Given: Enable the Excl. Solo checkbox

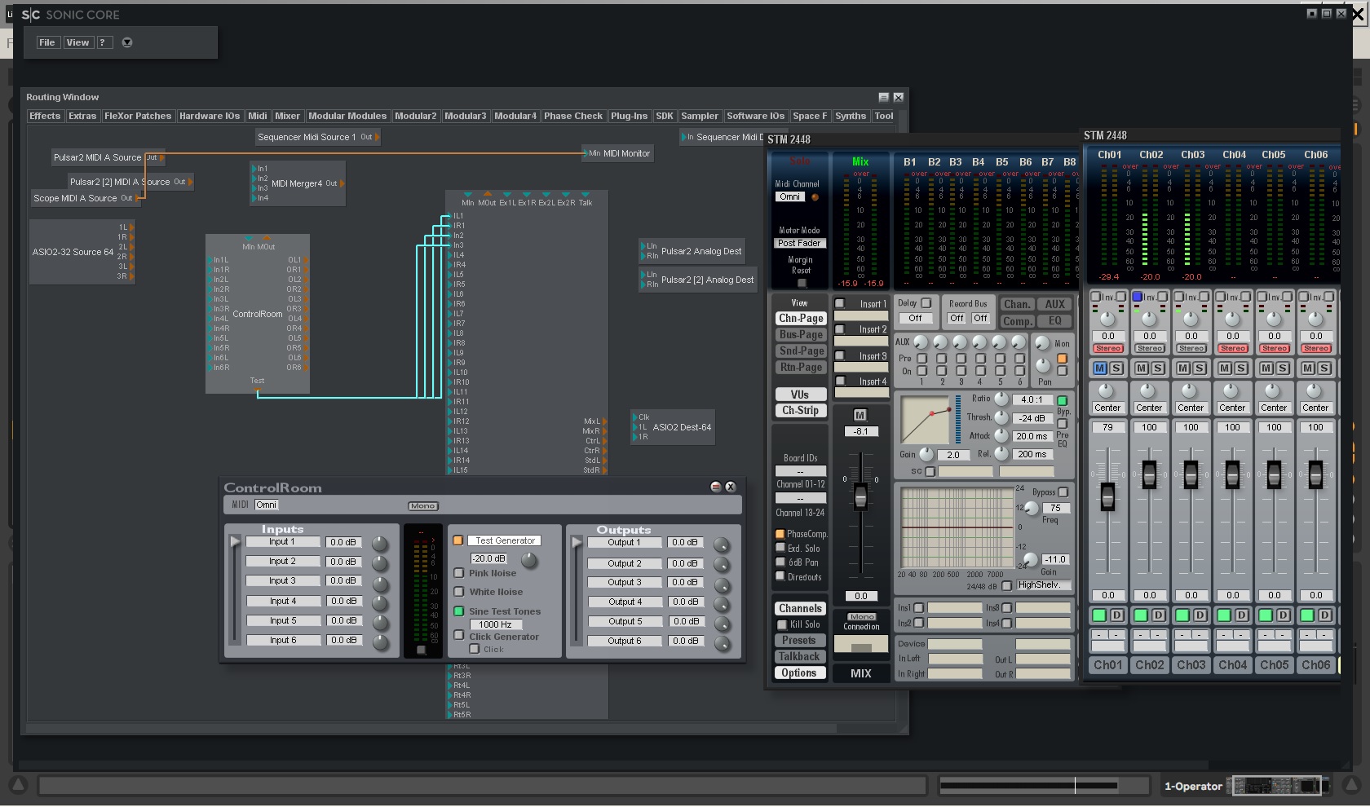Looking at the screenshot, I should point(780,548).
